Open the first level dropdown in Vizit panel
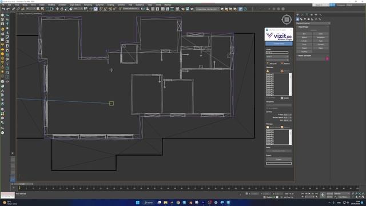 (x=277, y=57)
